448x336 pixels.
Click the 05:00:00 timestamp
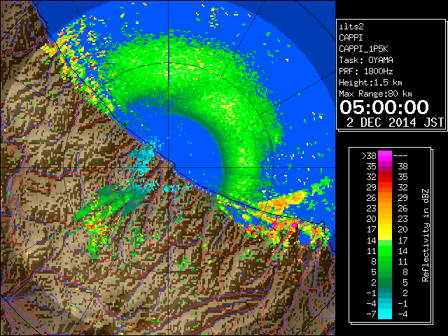[x=384, y=107]
